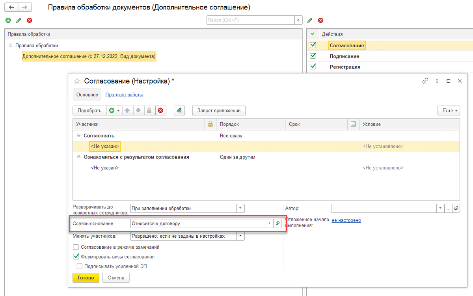Uncheck the Подписание action checkbox
Image resolution: width=473 pixels, height=296 pixels.
[313, 56]
